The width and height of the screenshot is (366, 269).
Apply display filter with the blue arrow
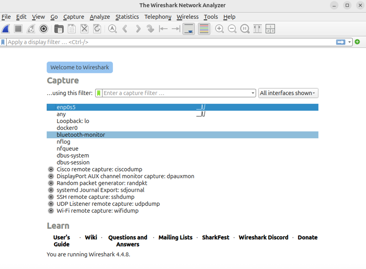[341, 42]
